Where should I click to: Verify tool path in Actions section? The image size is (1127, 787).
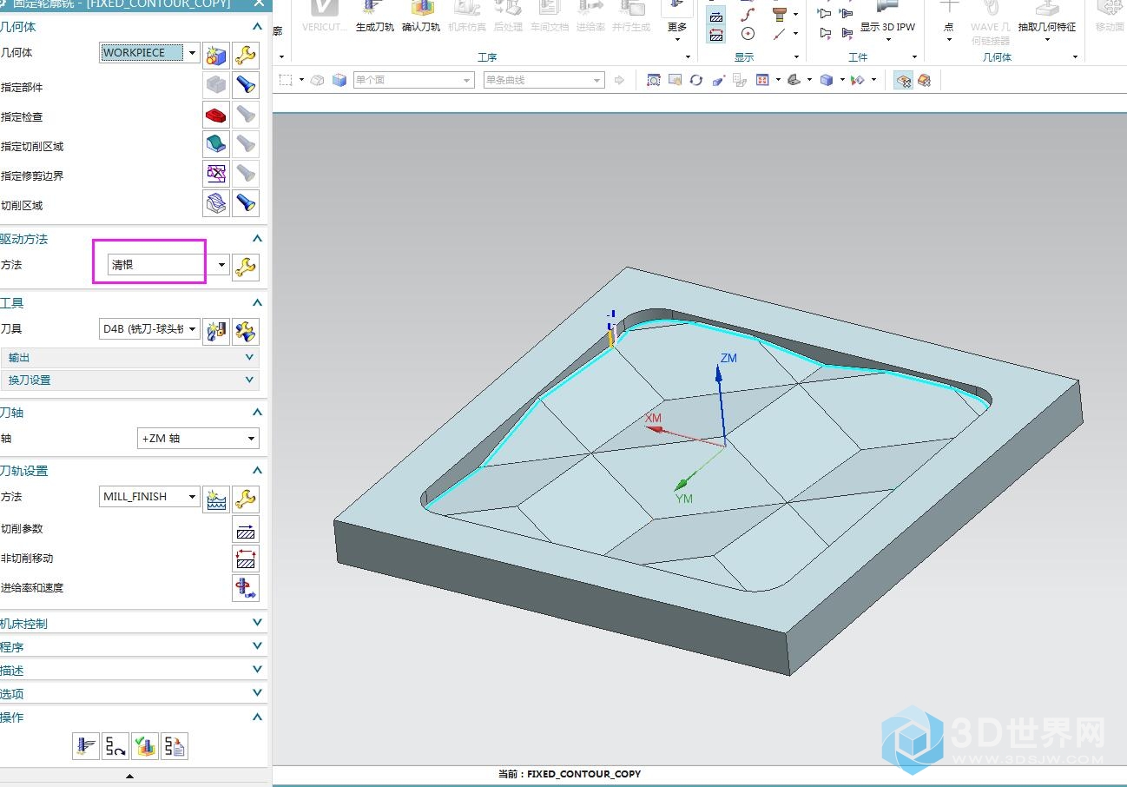145,746
